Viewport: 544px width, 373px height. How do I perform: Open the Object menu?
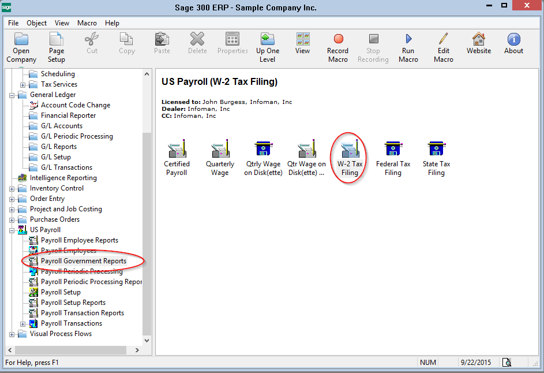[36, 23]
